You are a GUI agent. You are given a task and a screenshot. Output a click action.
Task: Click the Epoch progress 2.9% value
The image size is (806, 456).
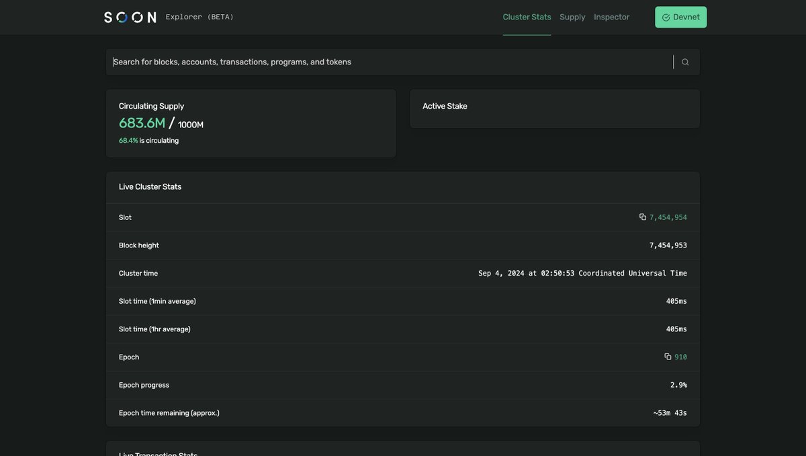click(678, 384)
